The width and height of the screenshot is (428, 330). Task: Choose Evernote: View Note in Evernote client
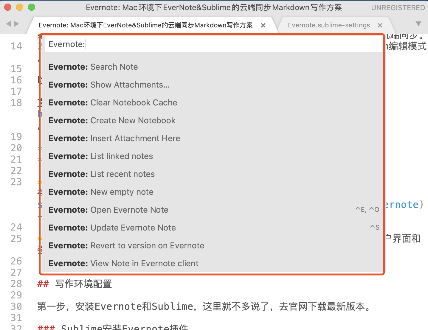tap(212, 263)
